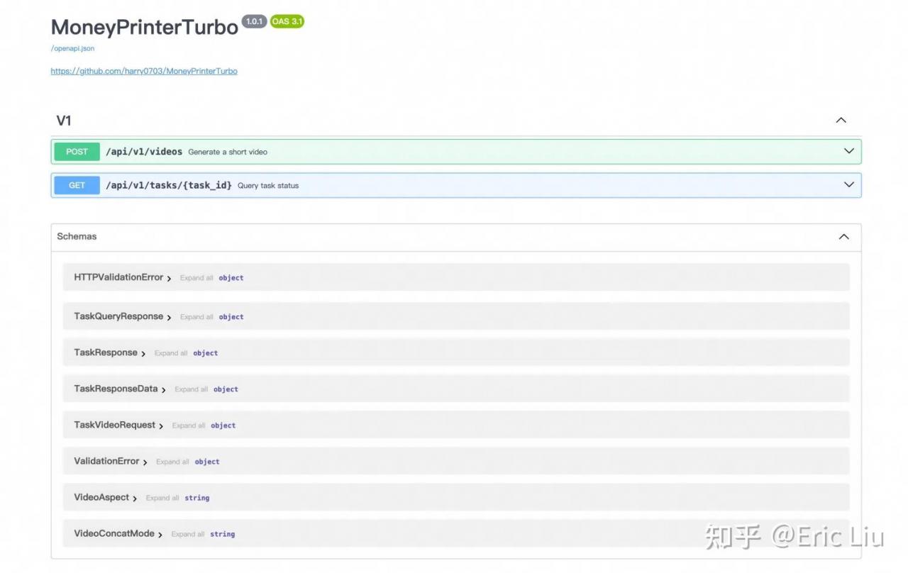908x573 pixels.
Task: Click Expand all for TaskVideoRequest
Action: [x=189, y=425]
